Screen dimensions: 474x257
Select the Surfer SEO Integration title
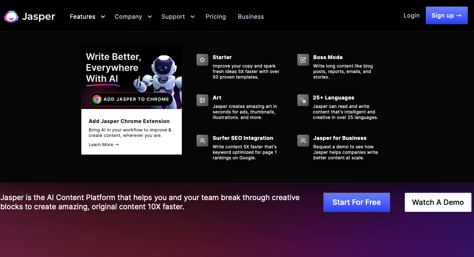tap(243, 138)
